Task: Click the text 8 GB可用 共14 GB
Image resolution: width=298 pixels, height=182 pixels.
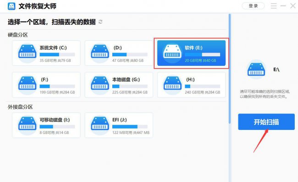Action: click(55, 133)
